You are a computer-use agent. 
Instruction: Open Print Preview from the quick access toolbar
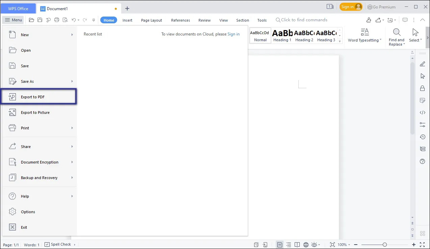(65, 20)
